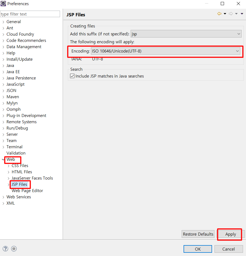Select Run/Debug in the tree

point(17,128)
